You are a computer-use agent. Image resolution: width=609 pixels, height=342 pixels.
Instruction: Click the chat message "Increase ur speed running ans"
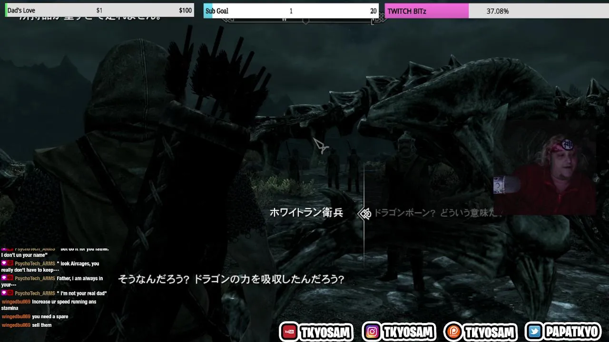click(64, 302)
